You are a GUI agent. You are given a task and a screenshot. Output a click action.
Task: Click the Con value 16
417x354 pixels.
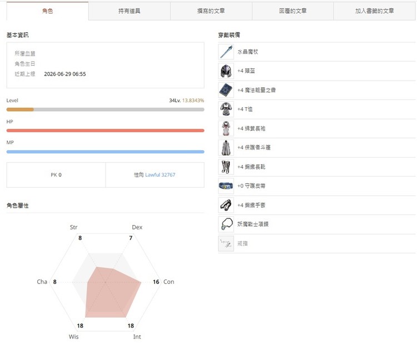[x=156, y=282]
